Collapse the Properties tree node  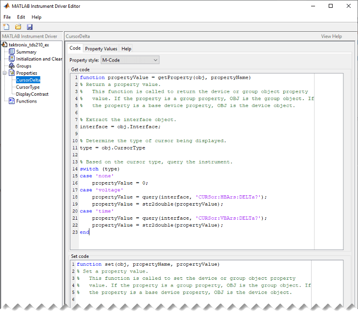click(x=5, y=73)
